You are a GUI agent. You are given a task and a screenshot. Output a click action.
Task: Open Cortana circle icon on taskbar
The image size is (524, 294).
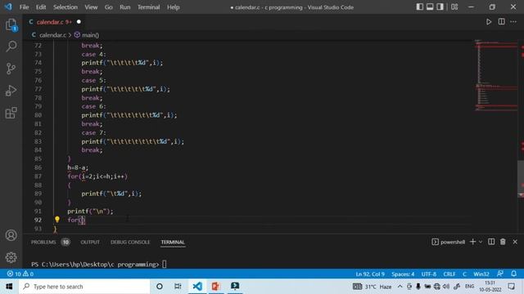pyautogui.click(x=160, y=287)
